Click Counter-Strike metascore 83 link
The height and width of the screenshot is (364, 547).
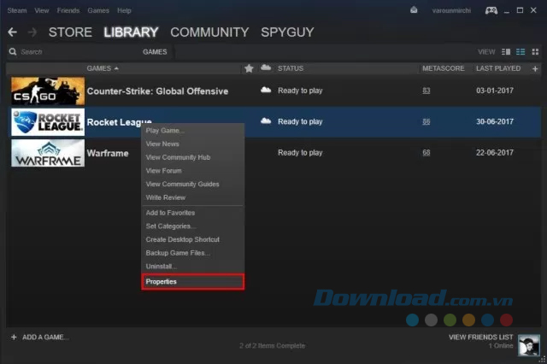coord(426,91)
